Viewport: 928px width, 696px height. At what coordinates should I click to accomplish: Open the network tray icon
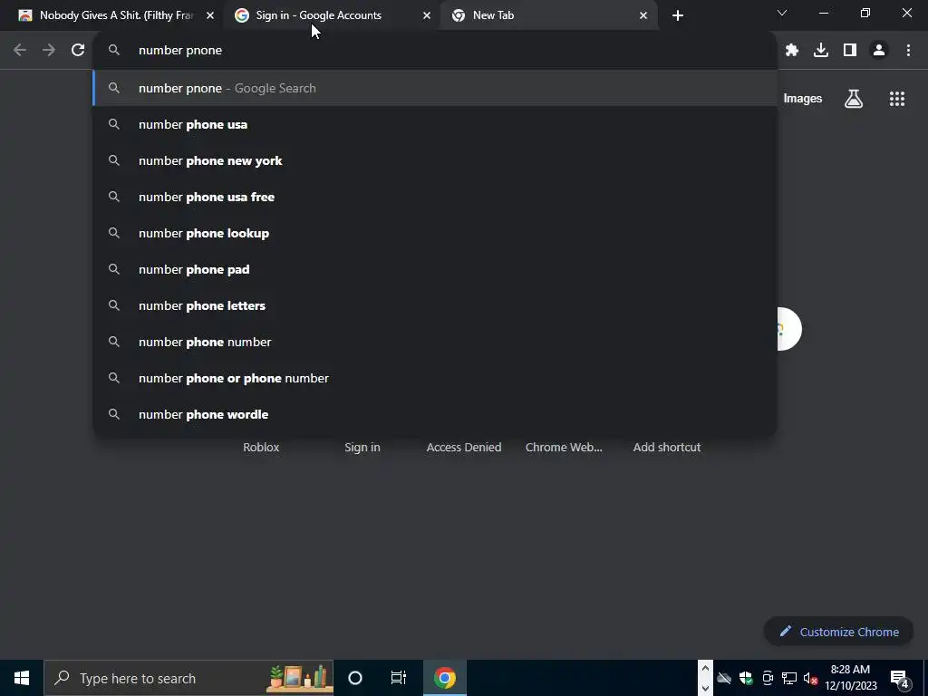[789, 678]
